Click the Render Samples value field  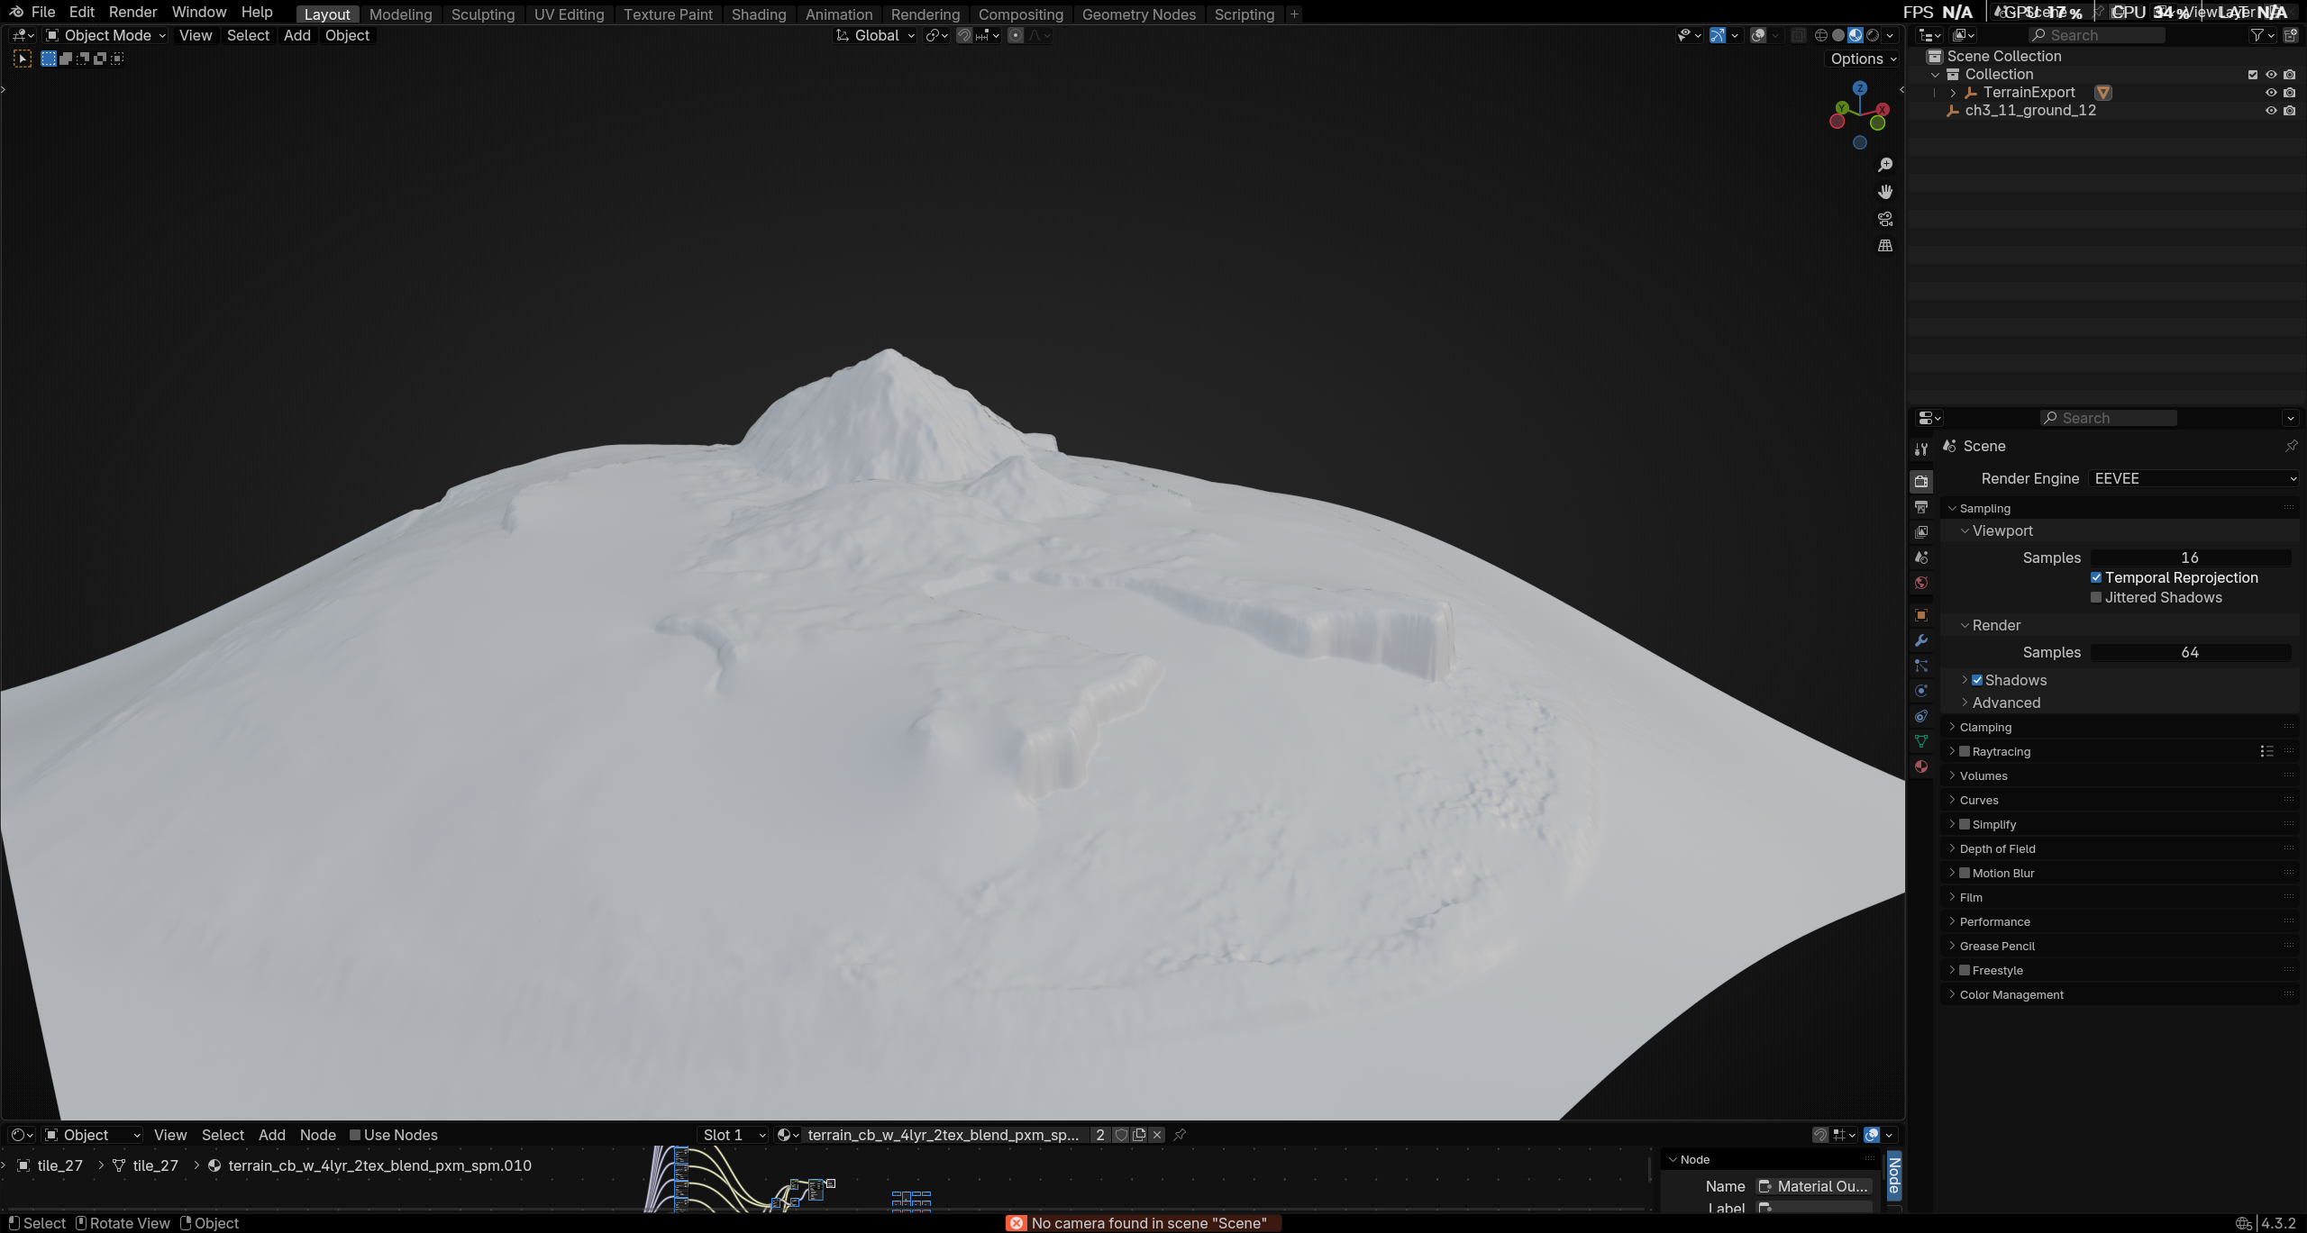pos(2190,653)
